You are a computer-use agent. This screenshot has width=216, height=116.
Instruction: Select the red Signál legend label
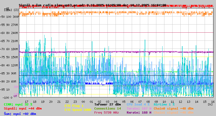tap(23, 108)
